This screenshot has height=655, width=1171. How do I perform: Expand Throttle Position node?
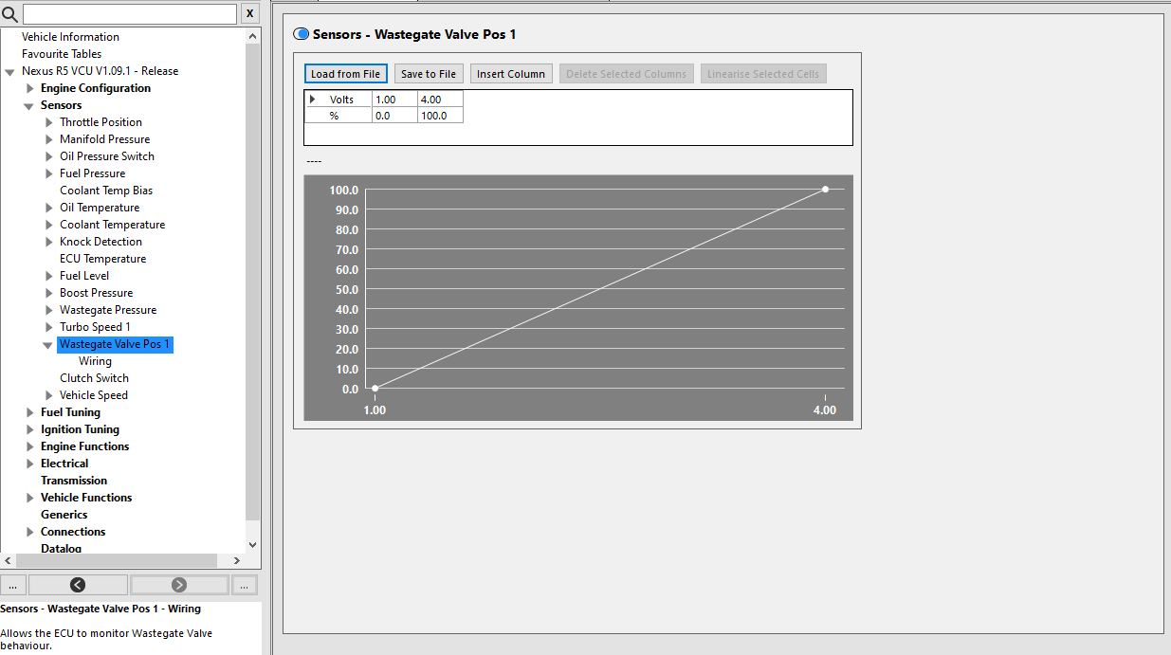coord(49,122)
